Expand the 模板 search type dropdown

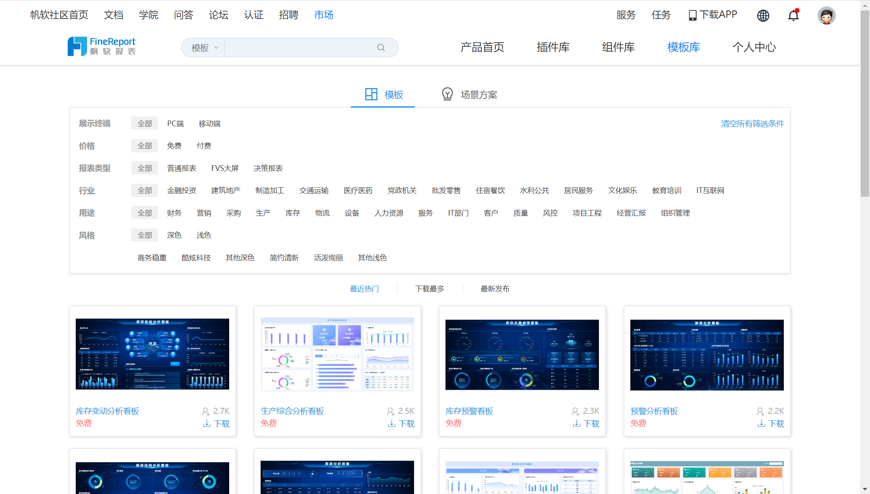pos(204,48)
